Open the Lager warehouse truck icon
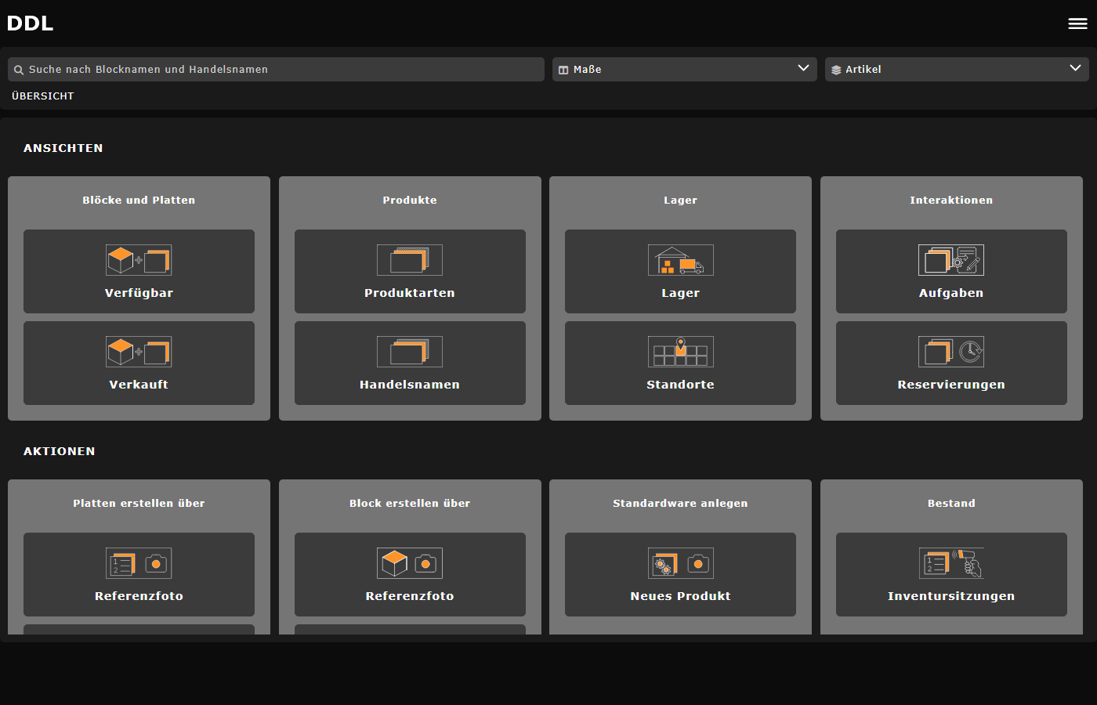This screenshot has height=705, width=1097. 680,259
